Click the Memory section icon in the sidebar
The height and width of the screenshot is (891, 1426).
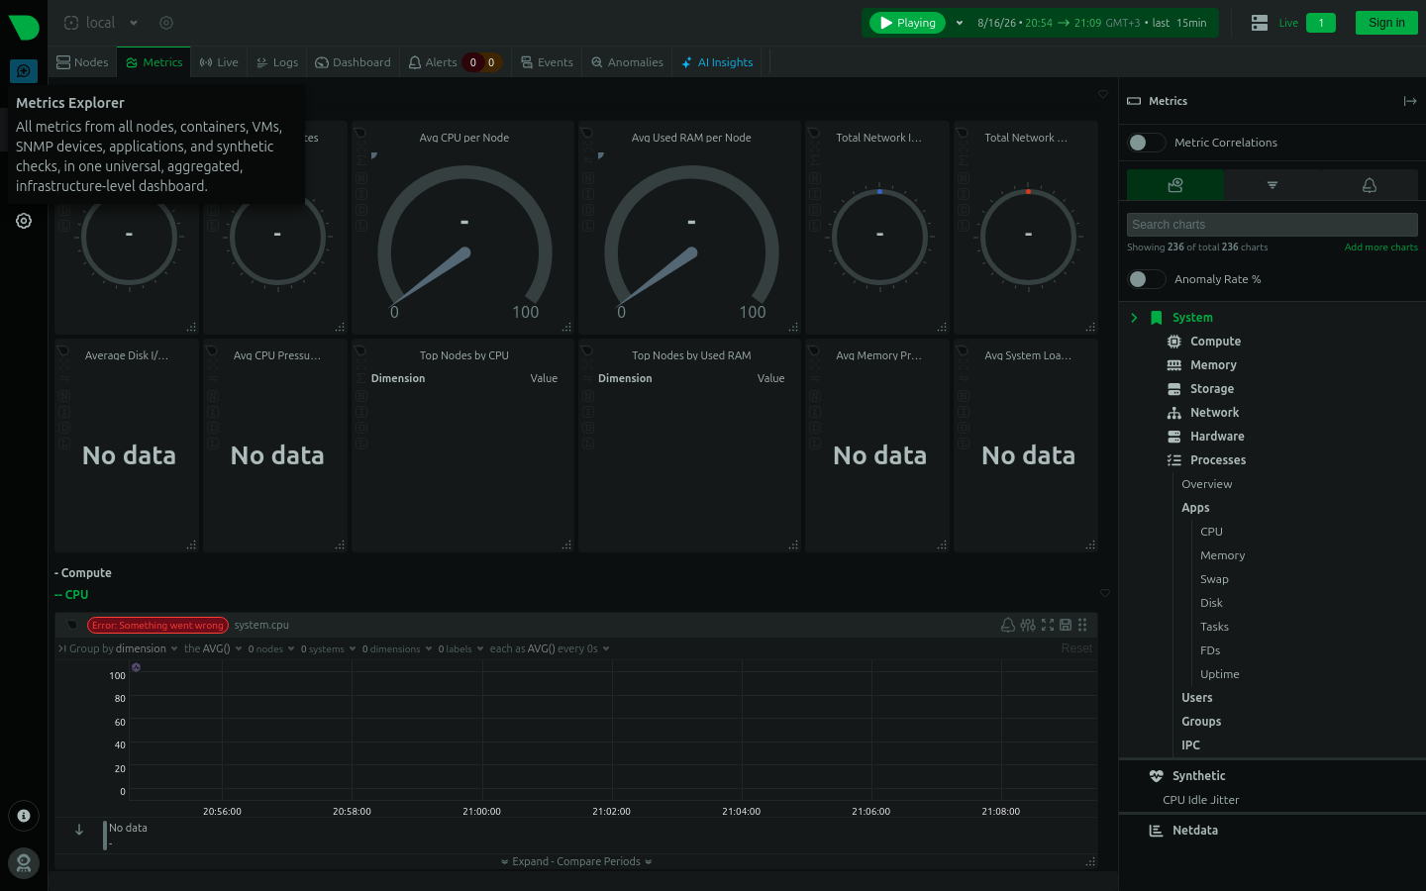[1174, 365]
